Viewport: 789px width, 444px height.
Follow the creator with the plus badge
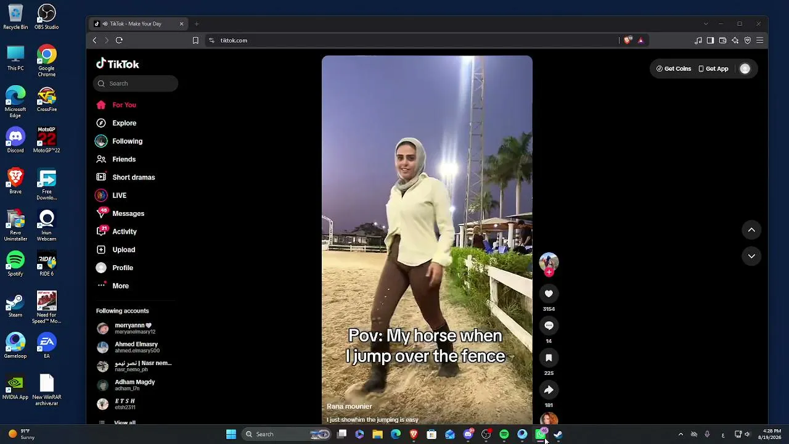(x=549, y=272)
